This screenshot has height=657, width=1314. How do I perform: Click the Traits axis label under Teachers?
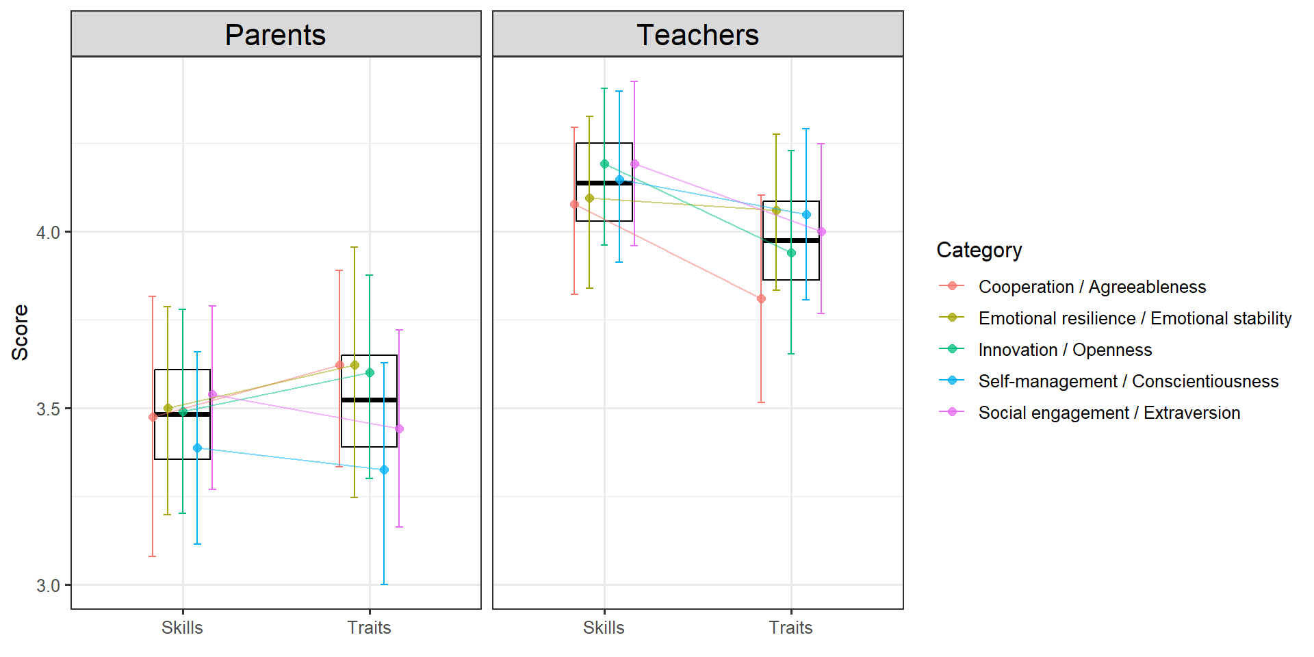tap(790, 628)
